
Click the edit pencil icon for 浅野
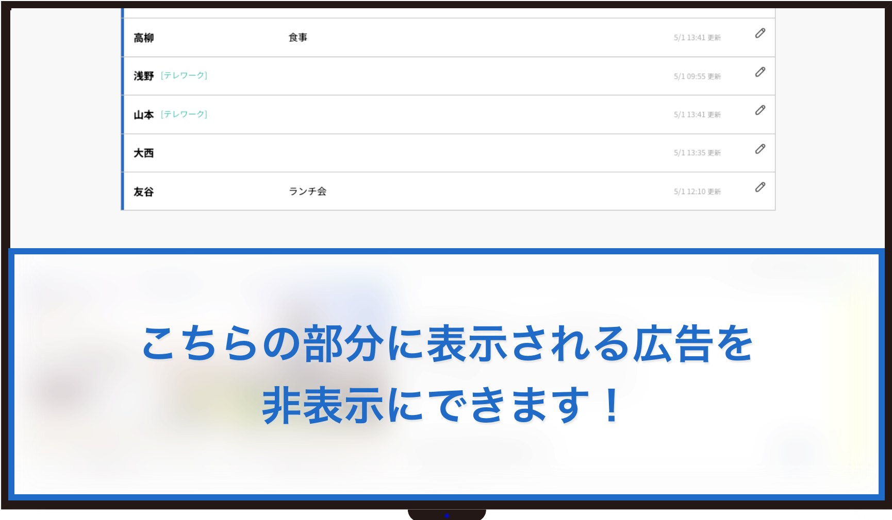click(x=760, y=72)
